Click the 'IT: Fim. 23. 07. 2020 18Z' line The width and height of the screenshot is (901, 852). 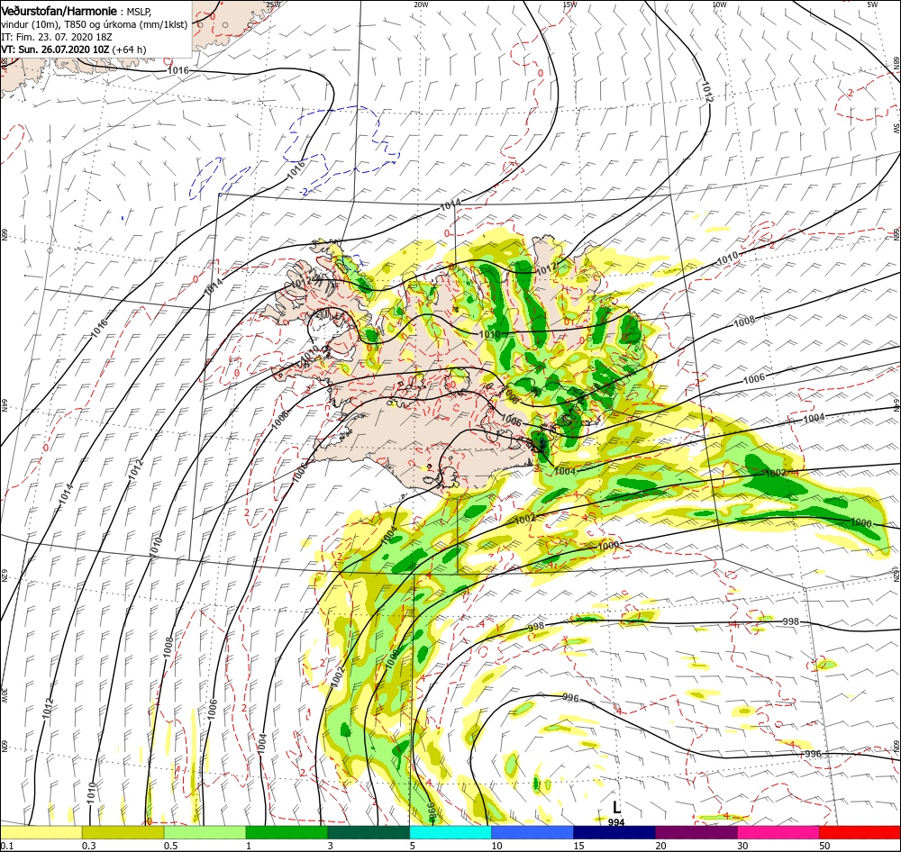point(56,37)
